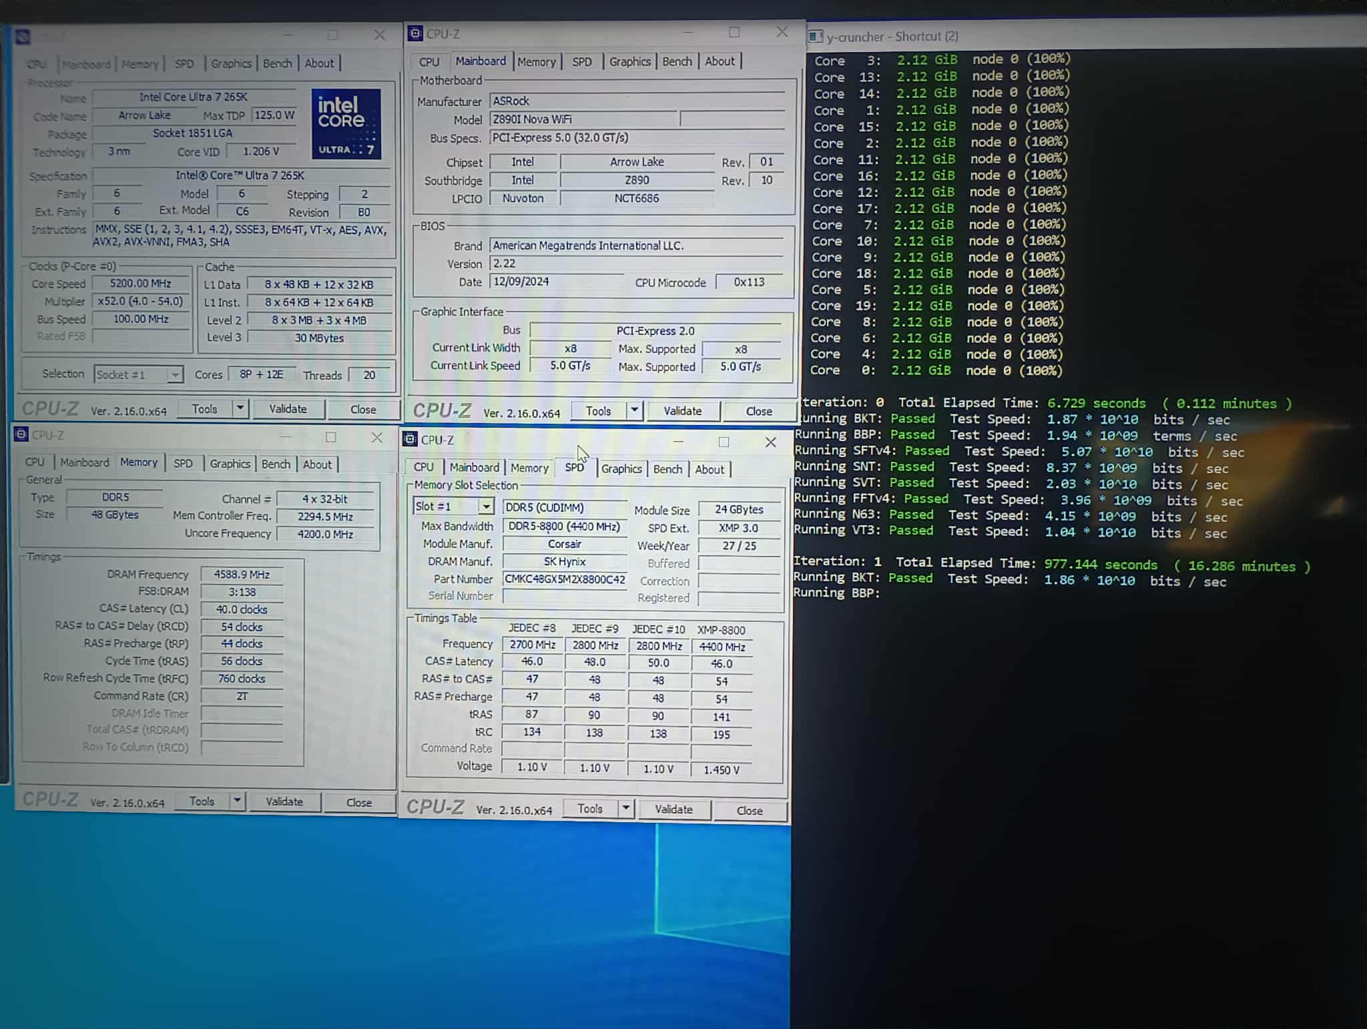Viewport: 1367px width, 1029px height.
Task: Click Uncore Frequency value 4200.0 MHz
Action: [x=325, y=534]
